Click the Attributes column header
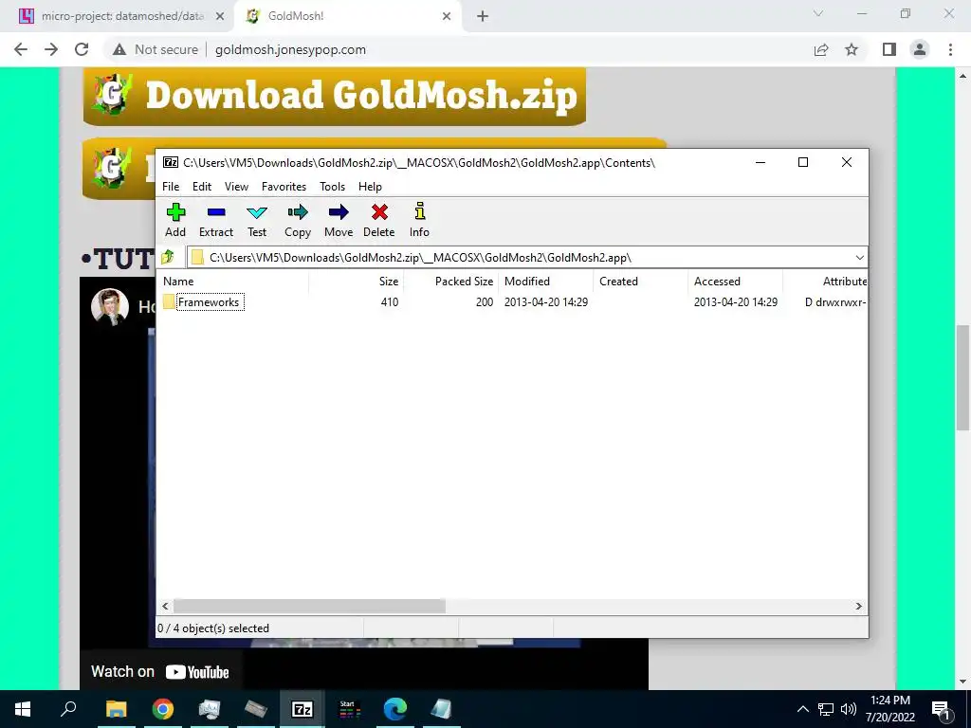This screenshot has height=728, width=971. point(826,281)
